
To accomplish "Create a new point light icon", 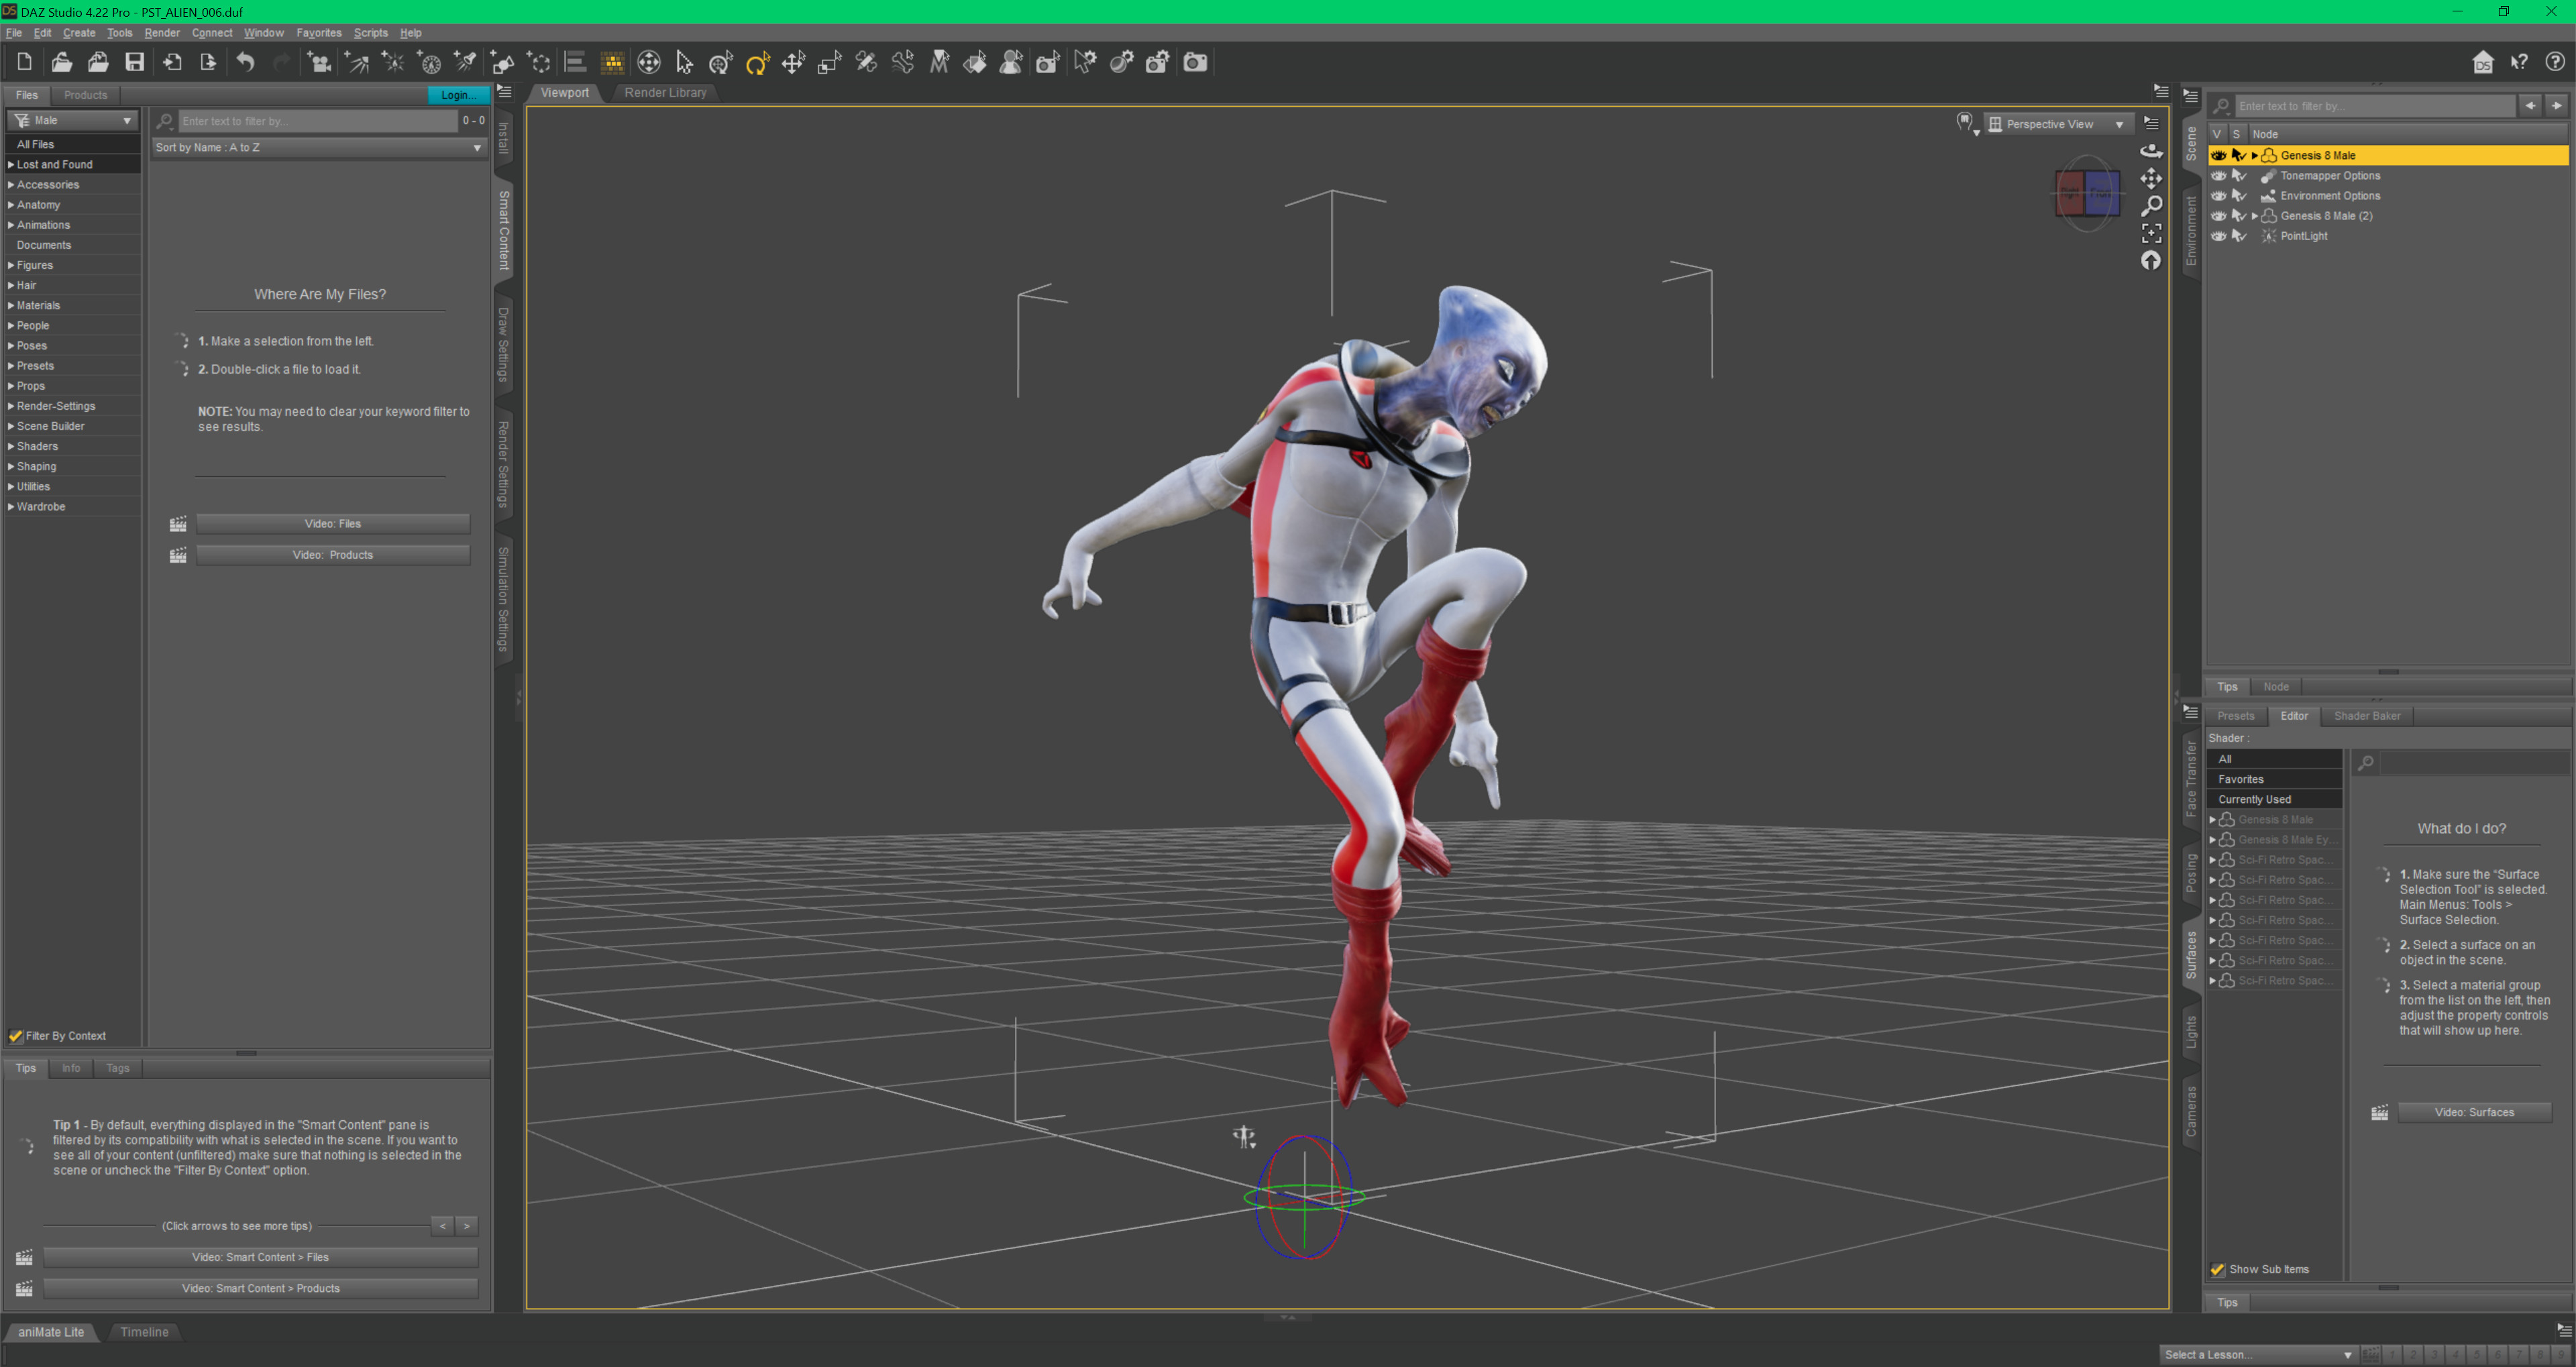I will (x=393, y=62).
